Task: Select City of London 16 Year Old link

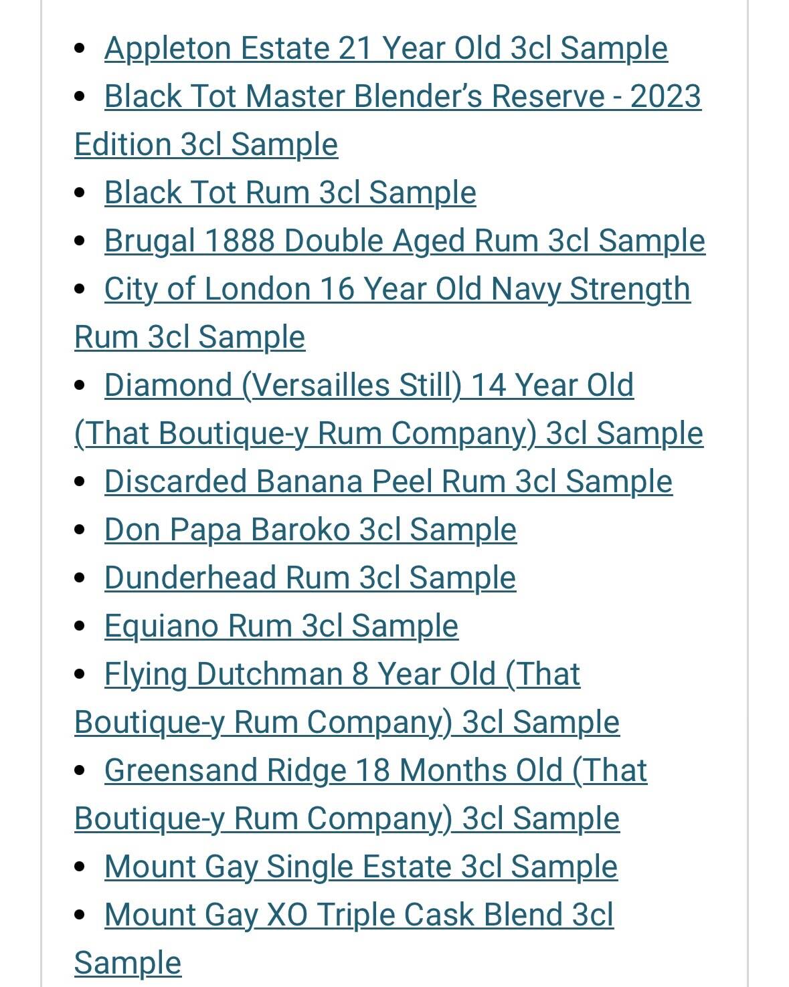Action: tap(398, 289)
